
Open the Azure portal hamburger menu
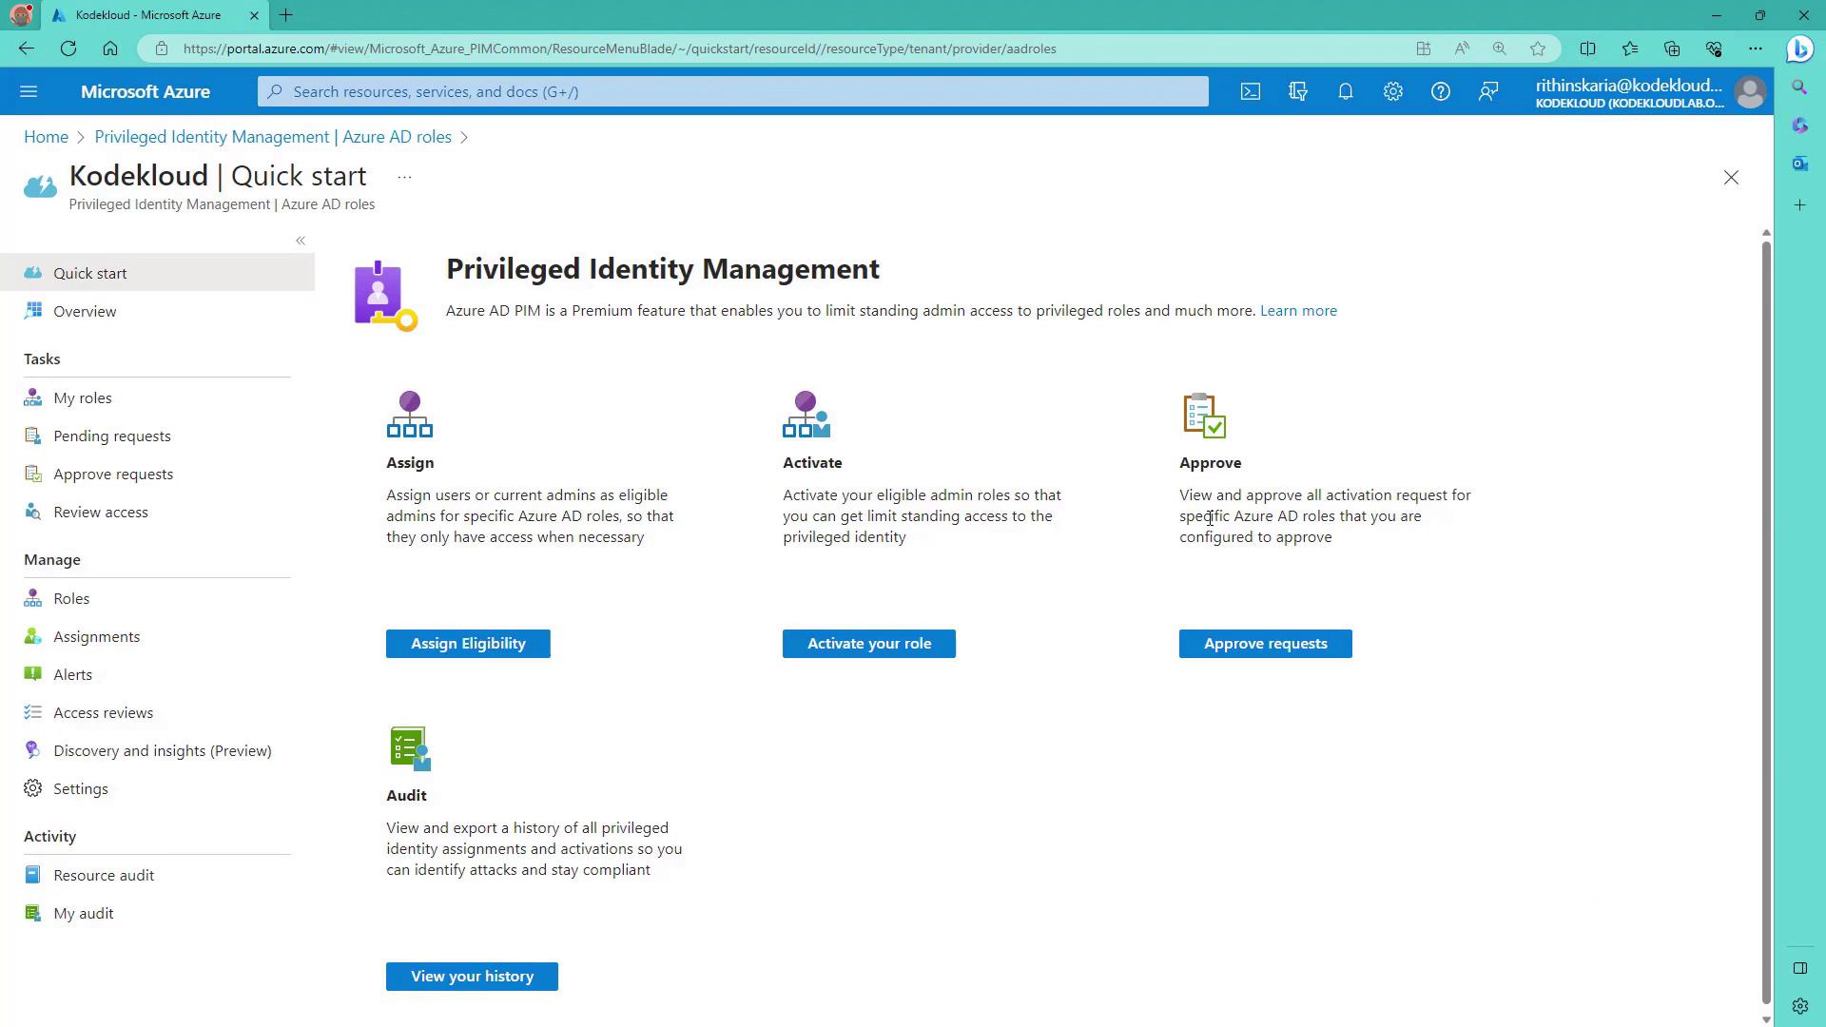(29, 92)
